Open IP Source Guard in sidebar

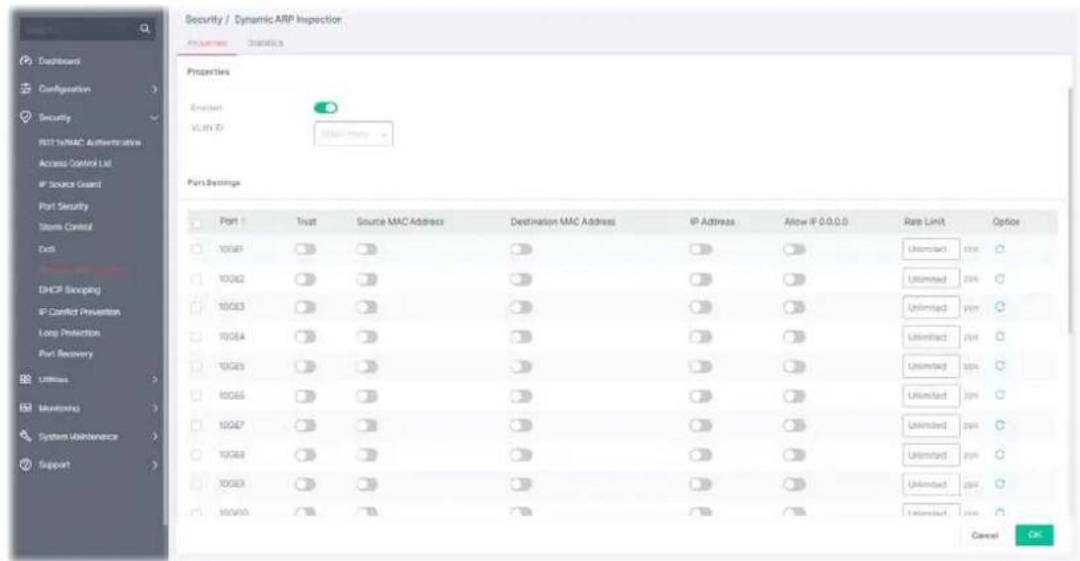point(71,185)
